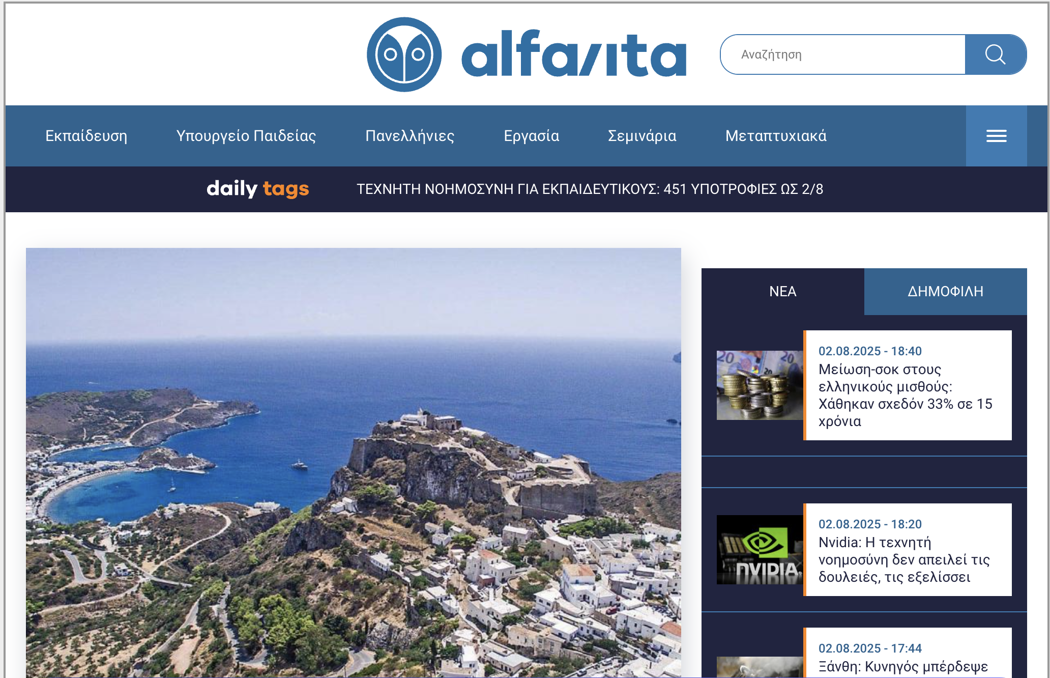Click the Nvidia logo thumbnail

point(759,550)
